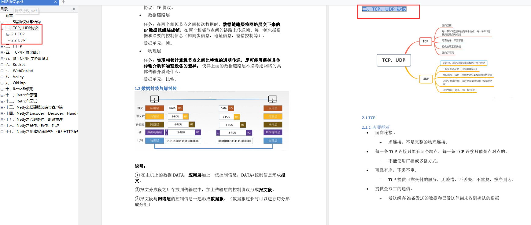Open 五、跟 TCP/IP 学协议设计 entry
Viewport: 531px width, 225px height.
pyautogui.click(x=27, y=59)
